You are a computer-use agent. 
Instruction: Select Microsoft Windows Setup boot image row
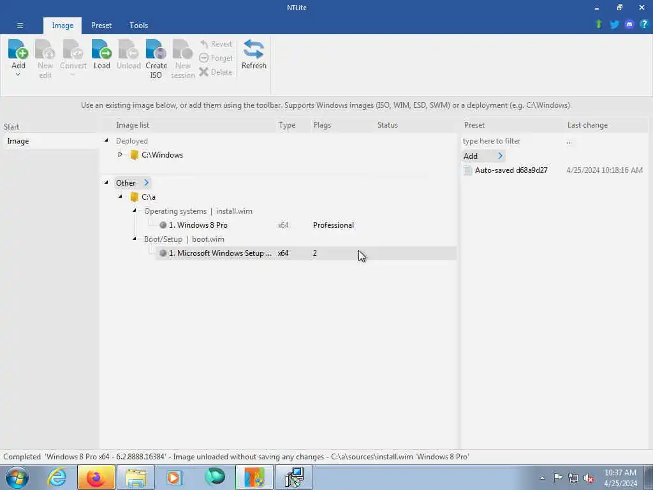[306, 253]
